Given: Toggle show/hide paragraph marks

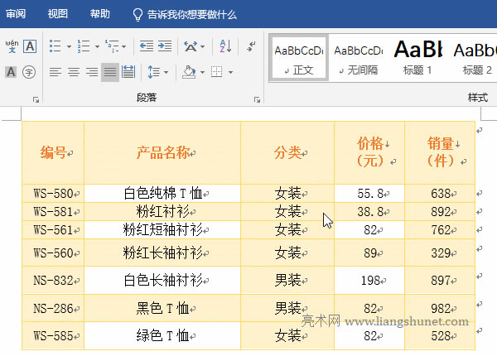Looking at the screenshot, I should 251,46.
